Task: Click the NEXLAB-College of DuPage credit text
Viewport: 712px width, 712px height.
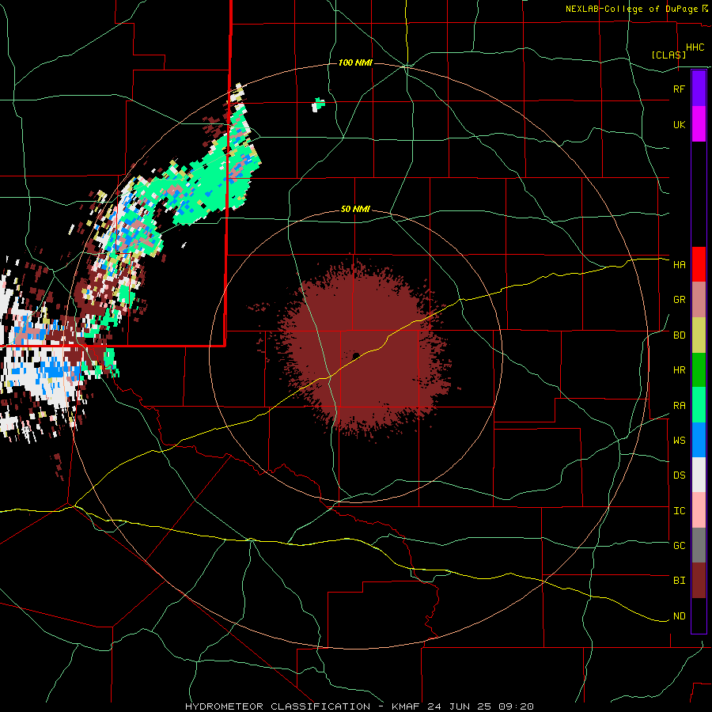Action: point(631,9)
